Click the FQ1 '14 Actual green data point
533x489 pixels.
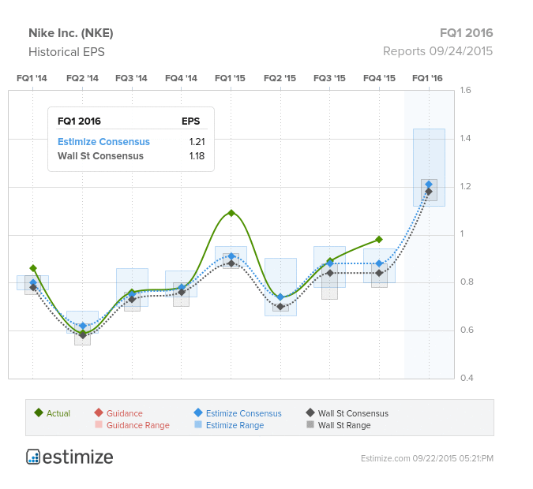[33, 268]
